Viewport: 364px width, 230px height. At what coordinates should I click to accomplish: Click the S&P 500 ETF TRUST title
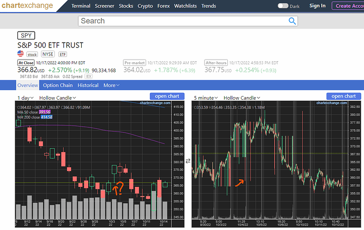coord(50,45)
